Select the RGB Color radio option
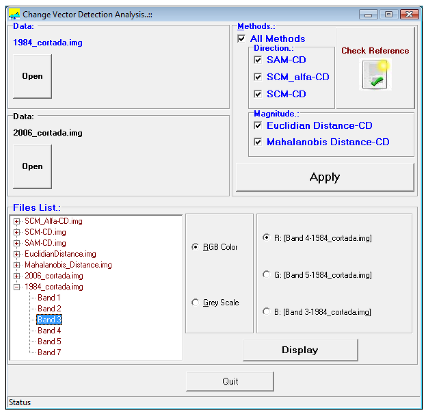Image resolution: width=428 pixels, height=415 pixels. pos(195,247)
